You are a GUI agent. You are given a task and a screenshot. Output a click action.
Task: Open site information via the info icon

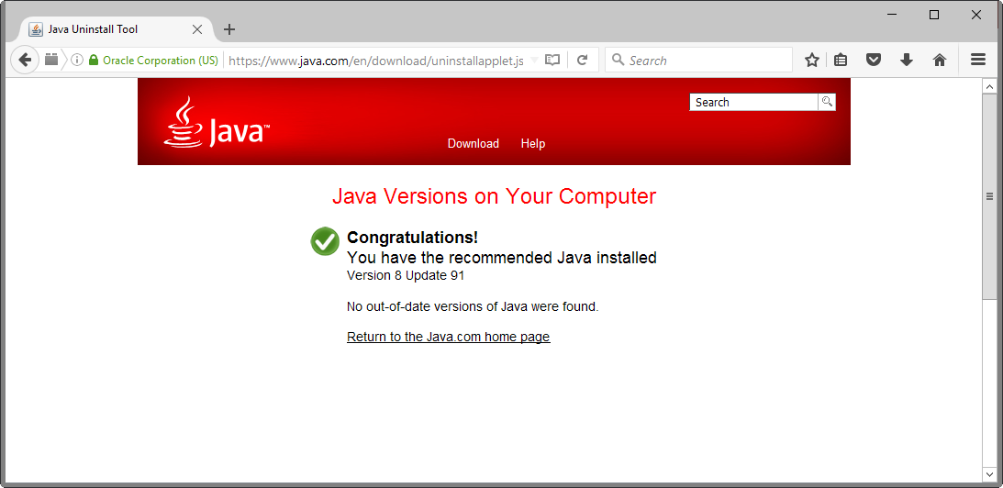[x=77, y=61]
